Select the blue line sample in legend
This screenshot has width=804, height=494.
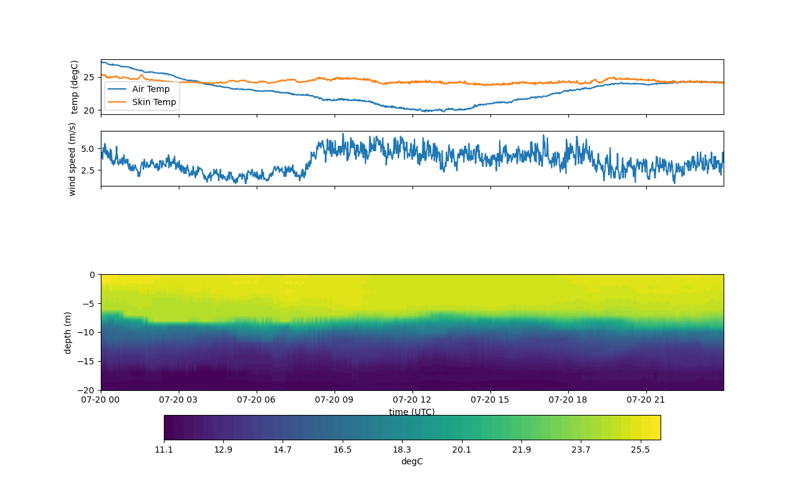click(x=117, y=89)
